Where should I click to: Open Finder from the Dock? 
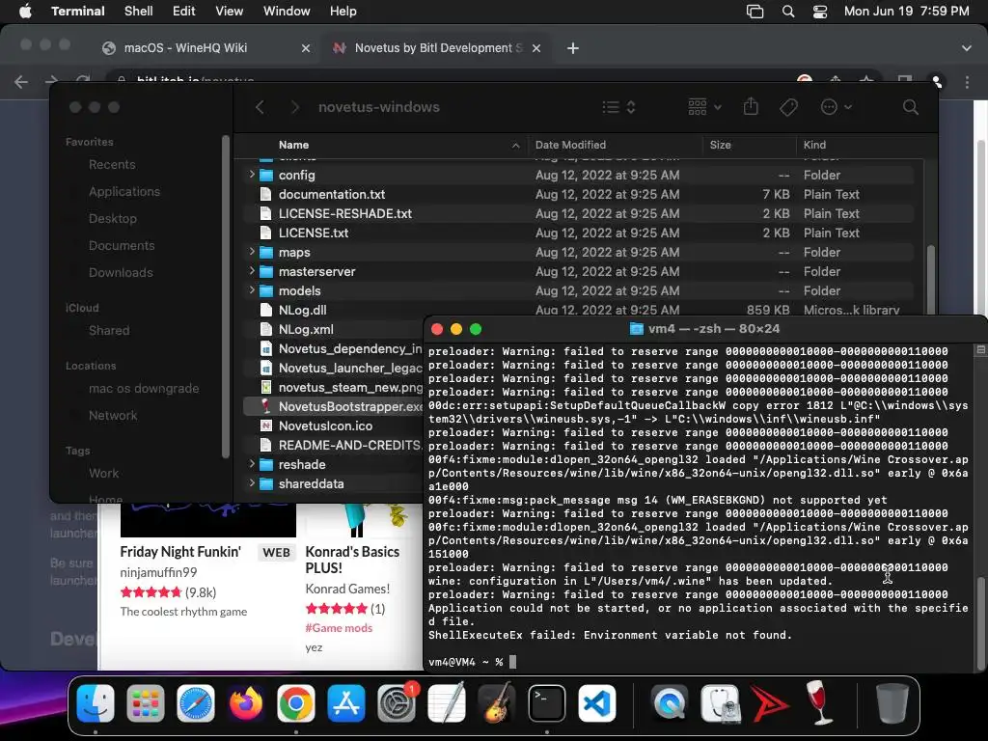point(96,702)
